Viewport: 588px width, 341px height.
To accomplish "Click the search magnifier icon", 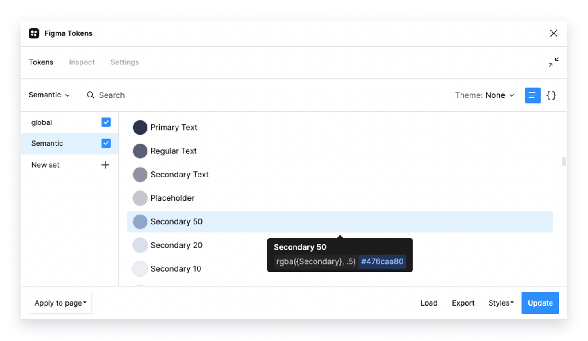I will tap(91, 95).
